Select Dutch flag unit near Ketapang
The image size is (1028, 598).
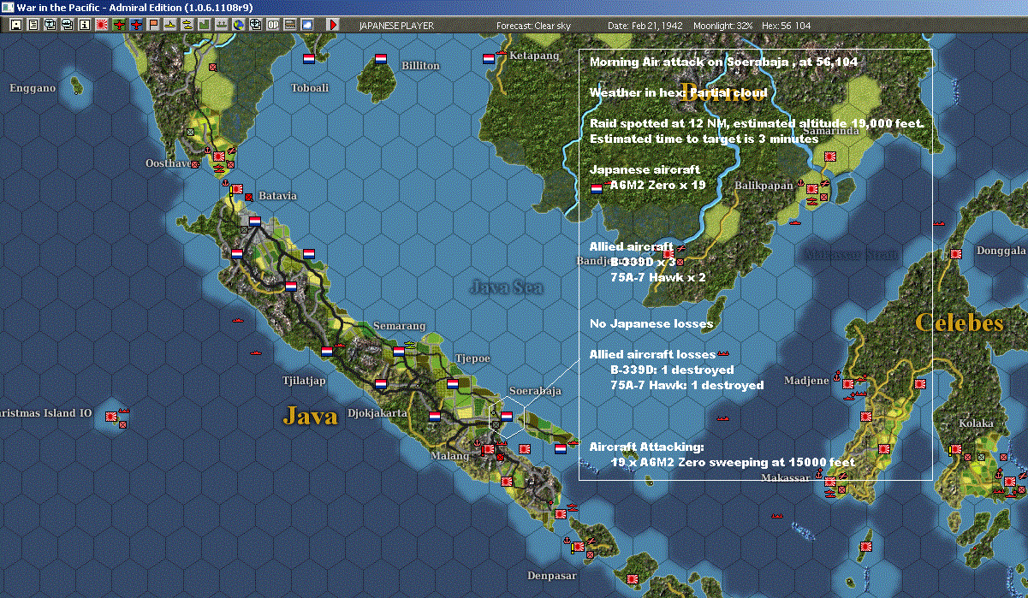[489, 59]
